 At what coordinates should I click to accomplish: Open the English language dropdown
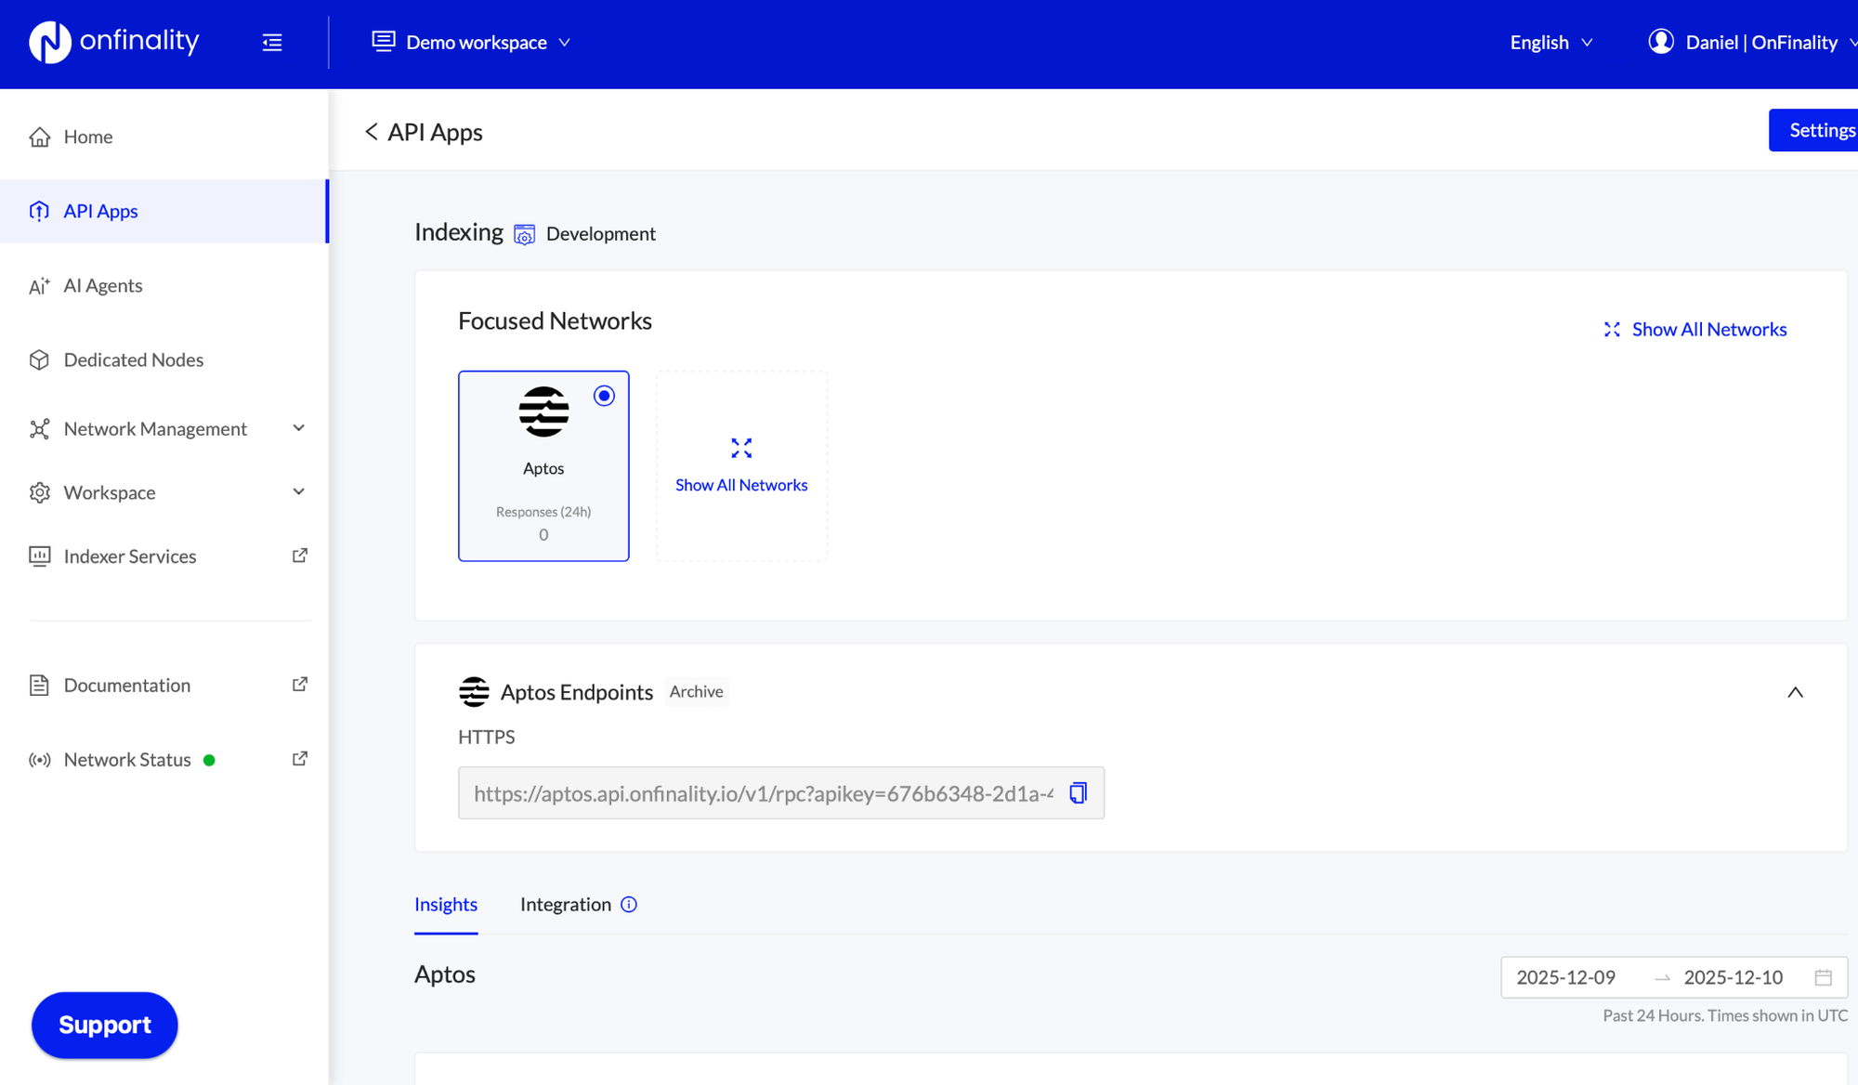point(1550,42)
